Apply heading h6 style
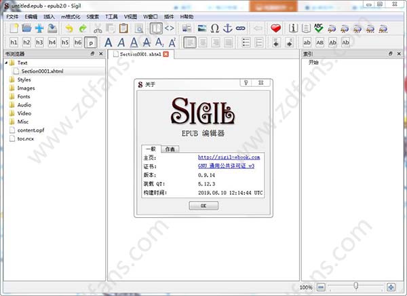 78,42
